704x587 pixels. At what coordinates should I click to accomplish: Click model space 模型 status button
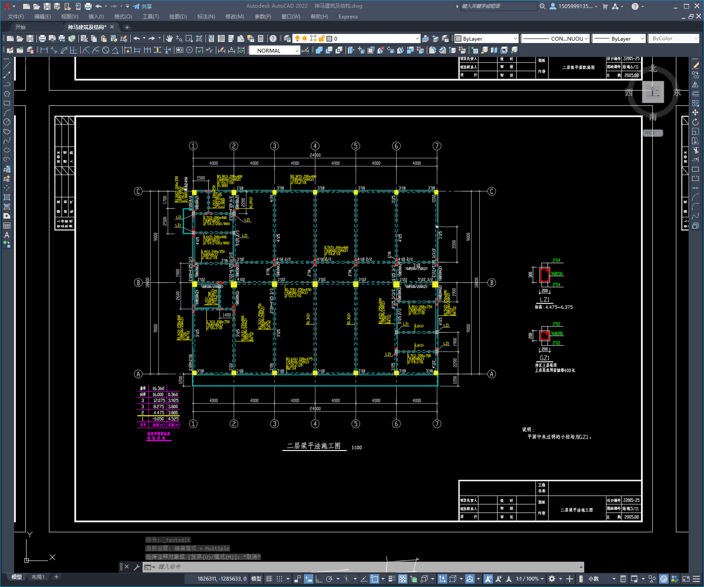(256, 579)
